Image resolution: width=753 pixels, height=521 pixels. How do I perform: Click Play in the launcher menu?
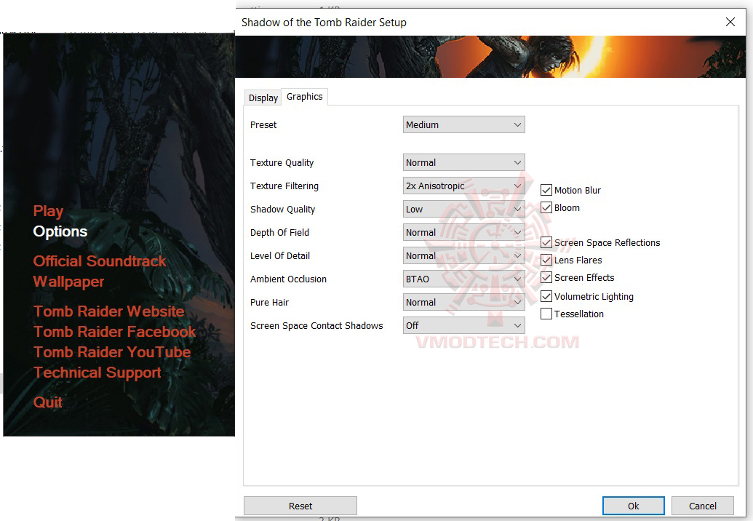pyautogui.click(x=48, y=211)
